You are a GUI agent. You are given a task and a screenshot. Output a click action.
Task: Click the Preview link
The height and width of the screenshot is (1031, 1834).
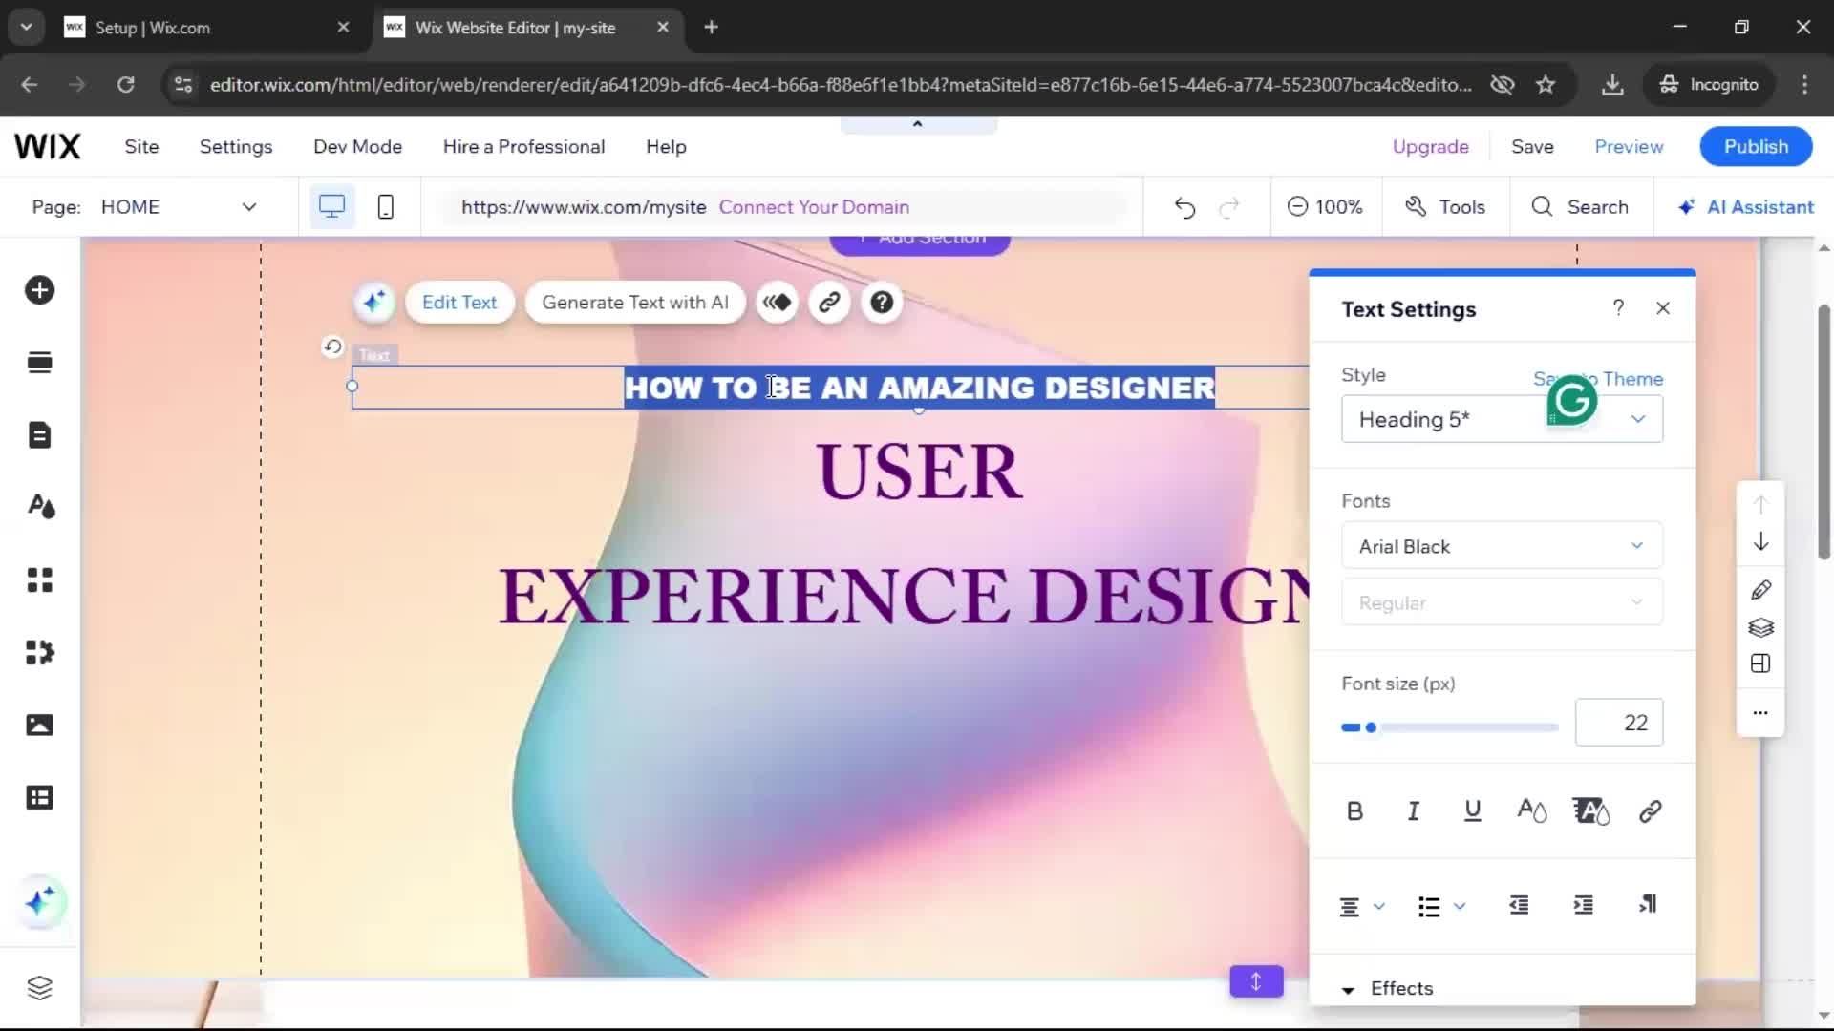point(1629,147)
